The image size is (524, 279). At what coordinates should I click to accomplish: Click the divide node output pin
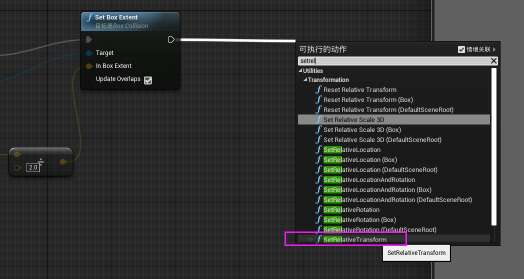63,161
